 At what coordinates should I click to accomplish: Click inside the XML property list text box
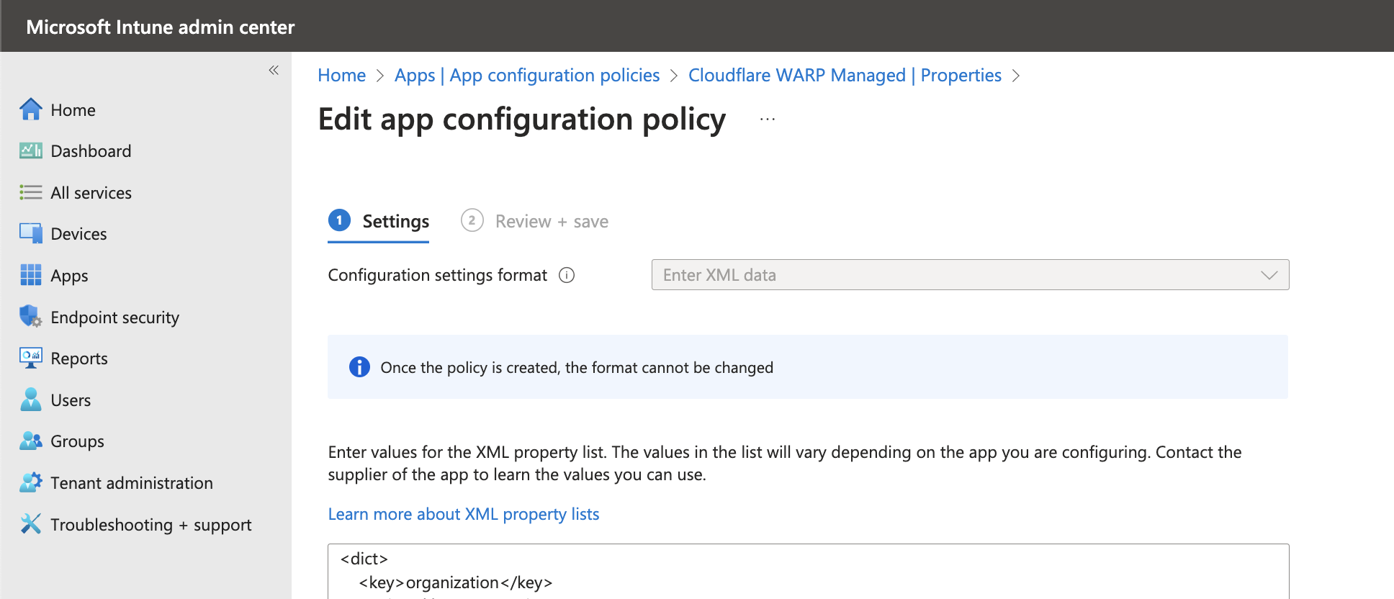pos(808,572)
